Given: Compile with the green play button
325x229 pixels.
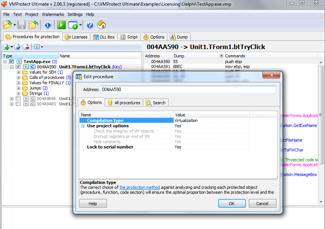Looking at the screenshot, I should 61,25.
